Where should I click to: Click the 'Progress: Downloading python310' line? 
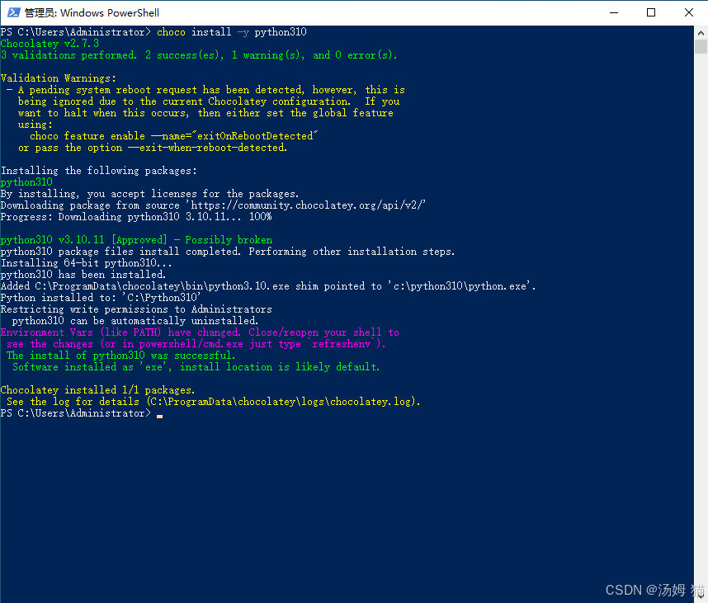(136, 217)
